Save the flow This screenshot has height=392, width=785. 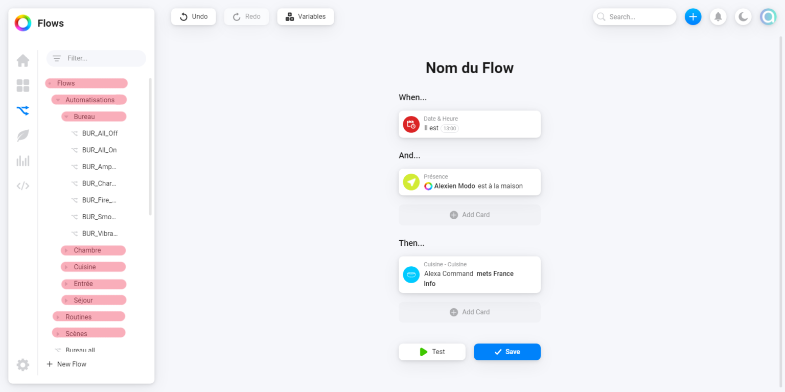(506, 352)
